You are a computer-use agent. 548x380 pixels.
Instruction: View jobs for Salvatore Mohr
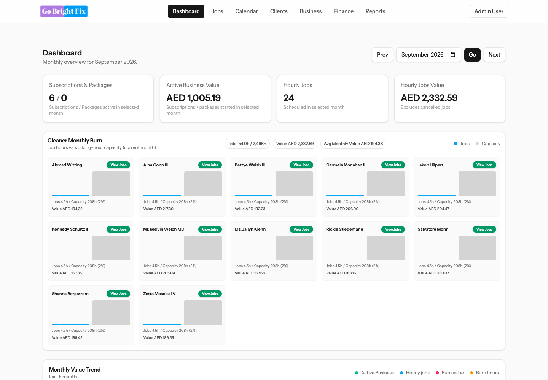tap(484, 230)
